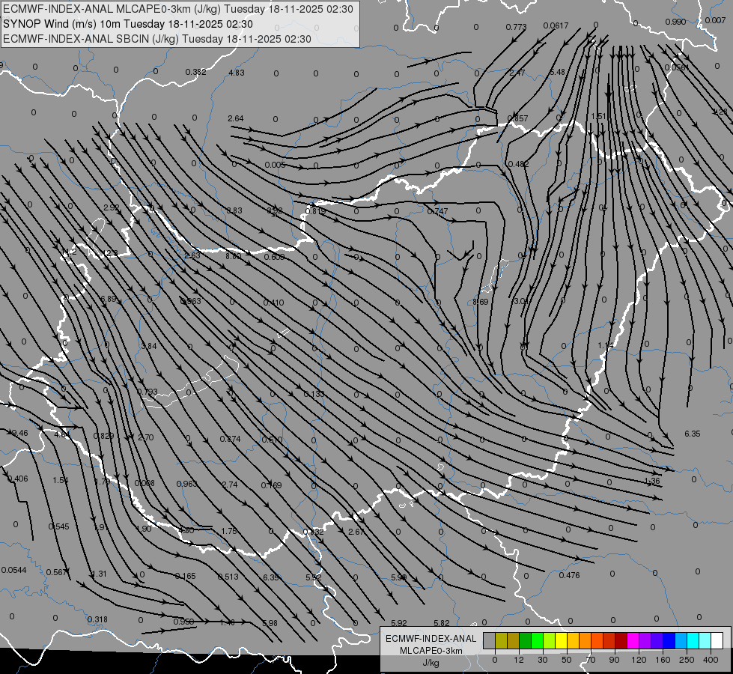Image resolution: width=733 pixels, height=674 pixels.
Task: Click the map value 0.874
Action: click(x=230, y=439)
